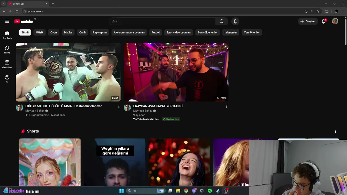The width and height of the screenshot is (347, 195).
Task: Open Spotify from the taskbar
Action: pyautogui.click(x=210, y=191)
